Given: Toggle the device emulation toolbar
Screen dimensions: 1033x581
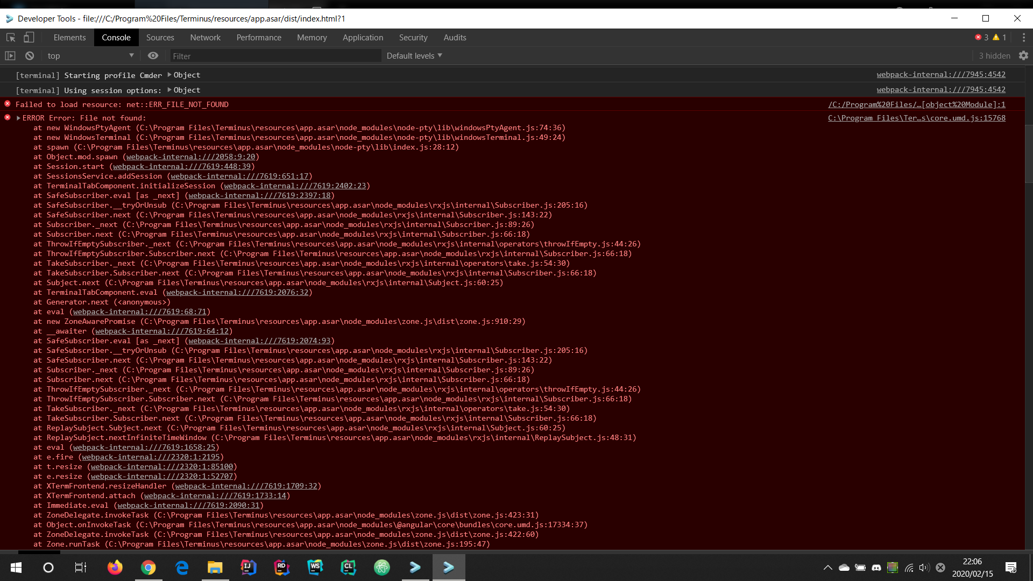Looking at the screenshot, I should (29, 37).
